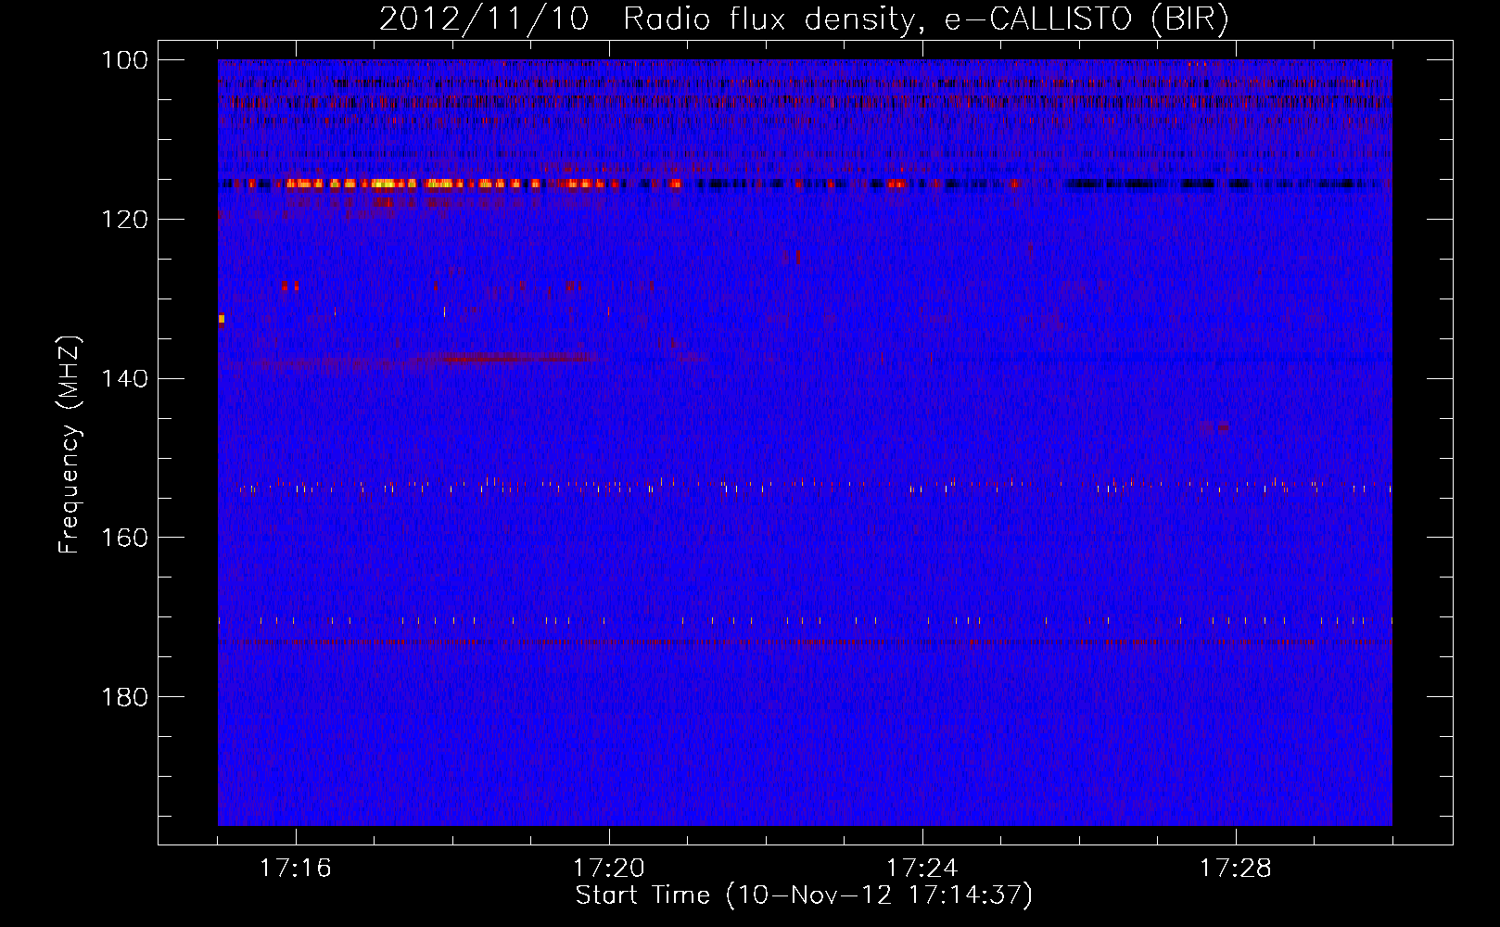Click the "Frequency (MHZ)" axis label
The height and width of the screenshot is (927, 1500).
[x=70, y=445]
